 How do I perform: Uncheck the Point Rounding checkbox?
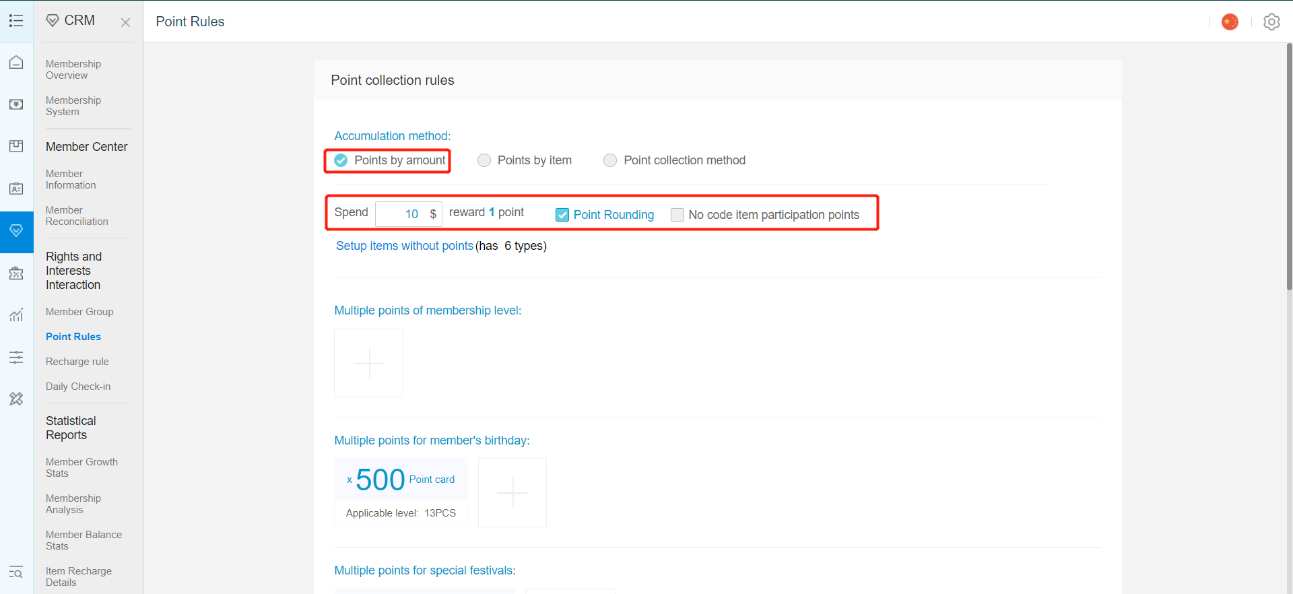point(562,215)
